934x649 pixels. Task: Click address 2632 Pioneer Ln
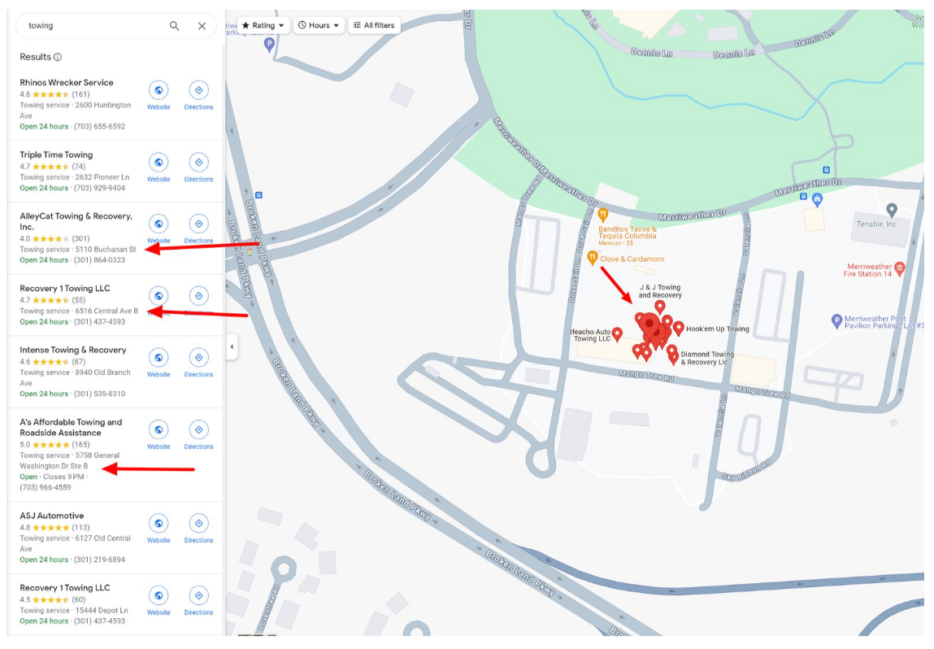[102, 177]
